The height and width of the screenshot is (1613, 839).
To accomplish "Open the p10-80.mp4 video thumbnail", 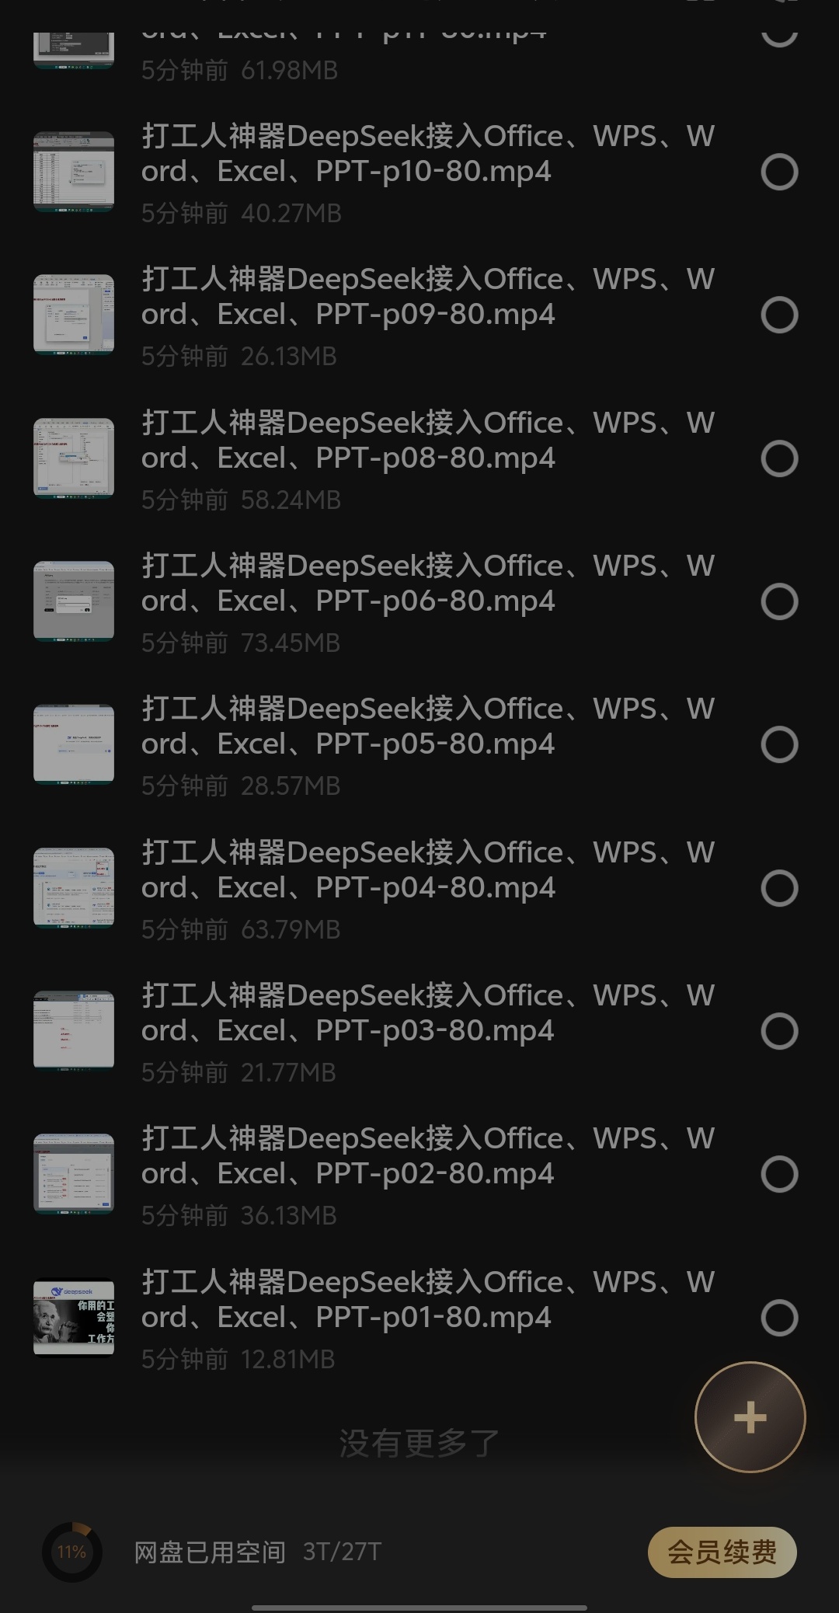I will (74, 172).
